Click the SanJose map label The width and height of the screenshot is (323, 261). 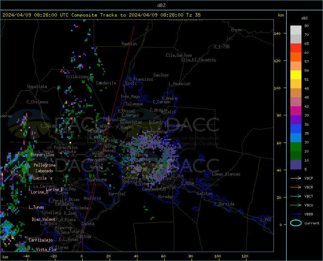point(161,75)
